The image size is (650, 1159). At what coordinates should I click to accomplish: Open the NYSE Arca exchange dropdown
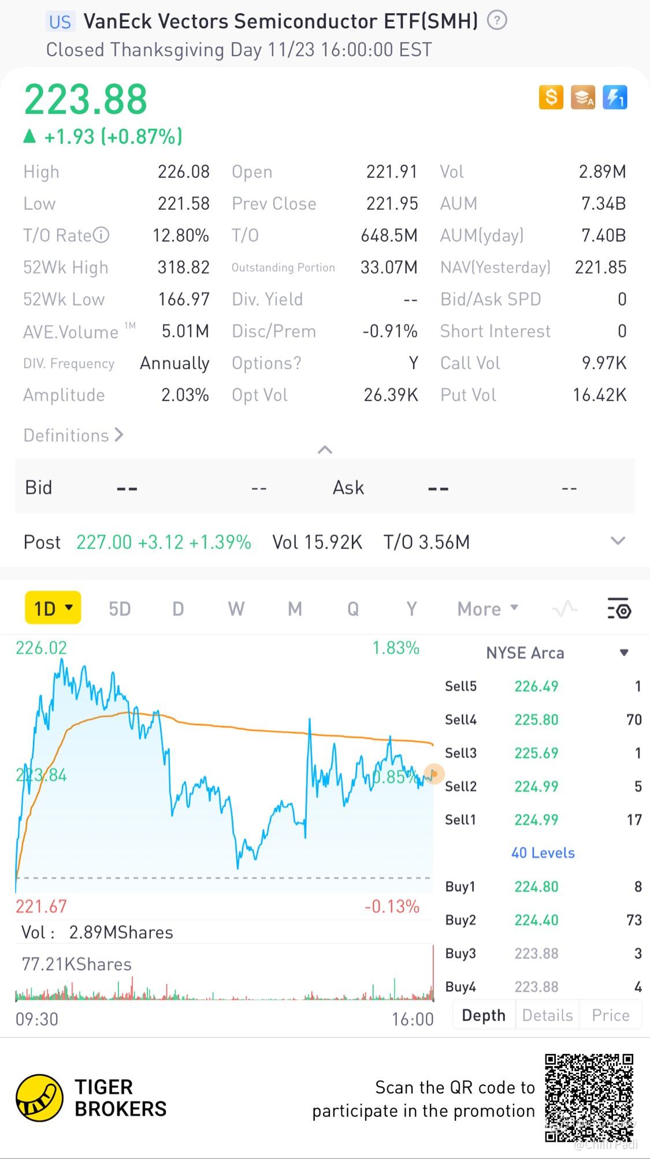coord(623,653)
